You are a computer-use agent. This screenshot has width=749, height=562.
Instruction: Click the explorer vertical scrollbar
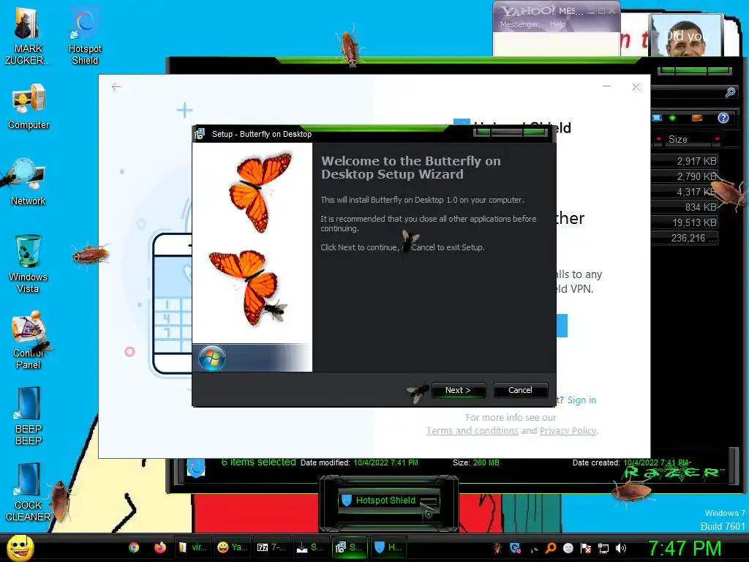tap(734, 466)
